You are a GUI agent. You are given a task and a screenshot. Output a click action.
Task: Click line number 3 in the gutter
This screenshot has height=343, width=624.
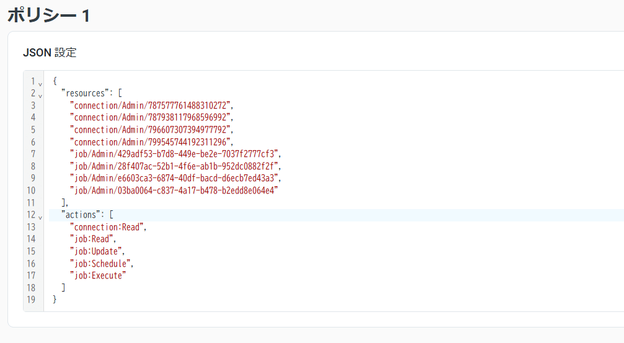[33, 105]
